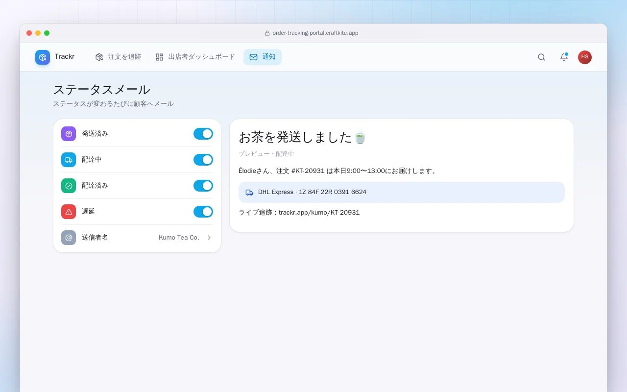
Task: Select the 配達中 row label
Action: tap(92, 160)
